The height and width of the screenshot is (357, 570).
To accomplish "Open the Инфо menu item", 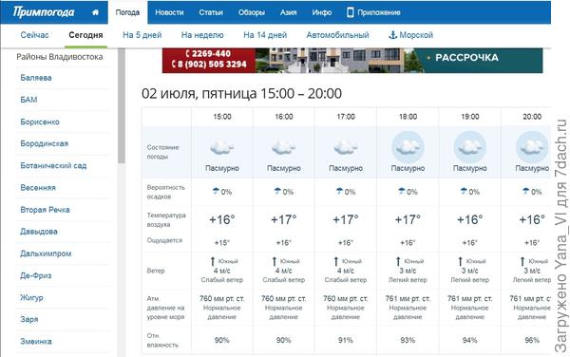I will tap(322, 12).
